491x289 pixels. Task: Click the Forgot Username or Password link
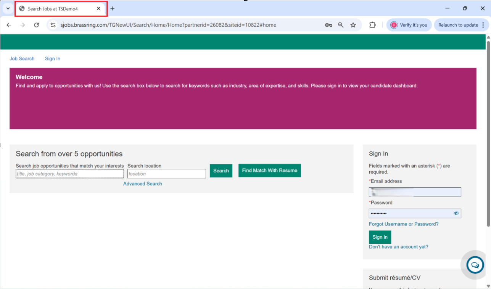click(x=404, y=224)
